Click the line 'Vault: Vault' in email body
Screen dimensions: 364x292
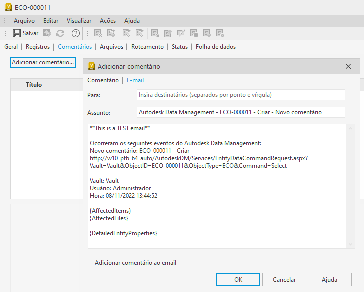coord(104,181)
